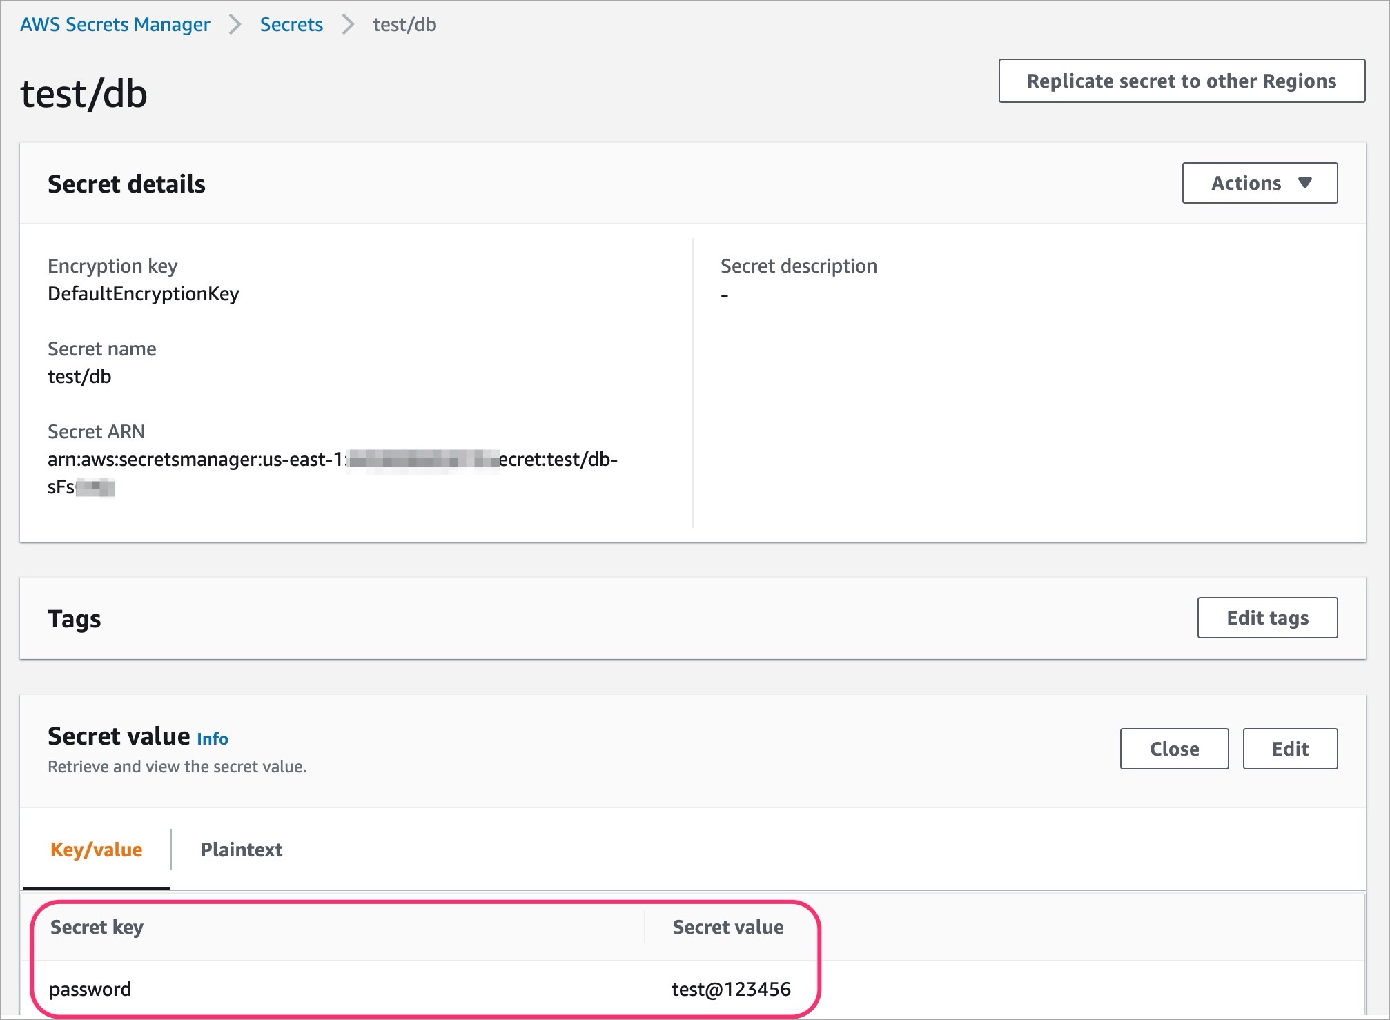This screenshot has height=1020, width=1390.
Task: Select the Key/value tab
Action: click(97, 850)
